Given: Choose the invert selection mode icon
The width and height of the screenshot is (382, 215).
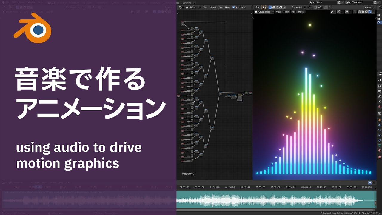Looking at the screenshot, I should (281, 7).
